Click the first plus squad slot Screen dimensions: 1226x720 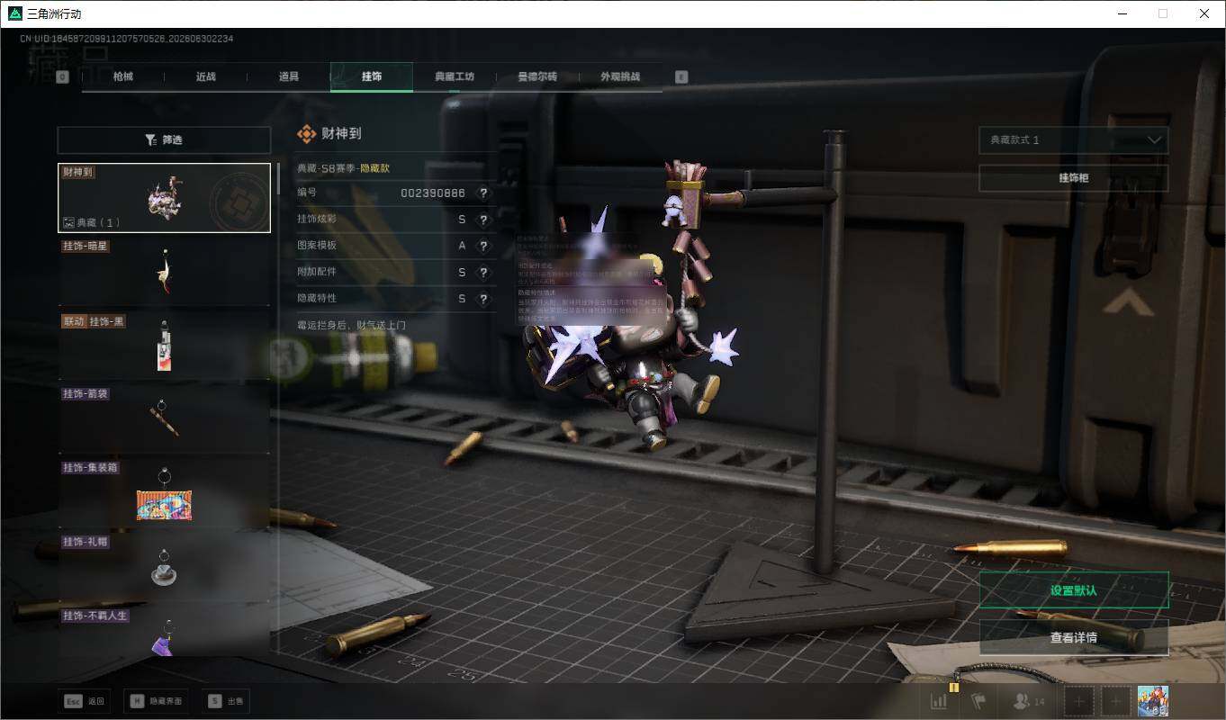tap(1080, 701)
